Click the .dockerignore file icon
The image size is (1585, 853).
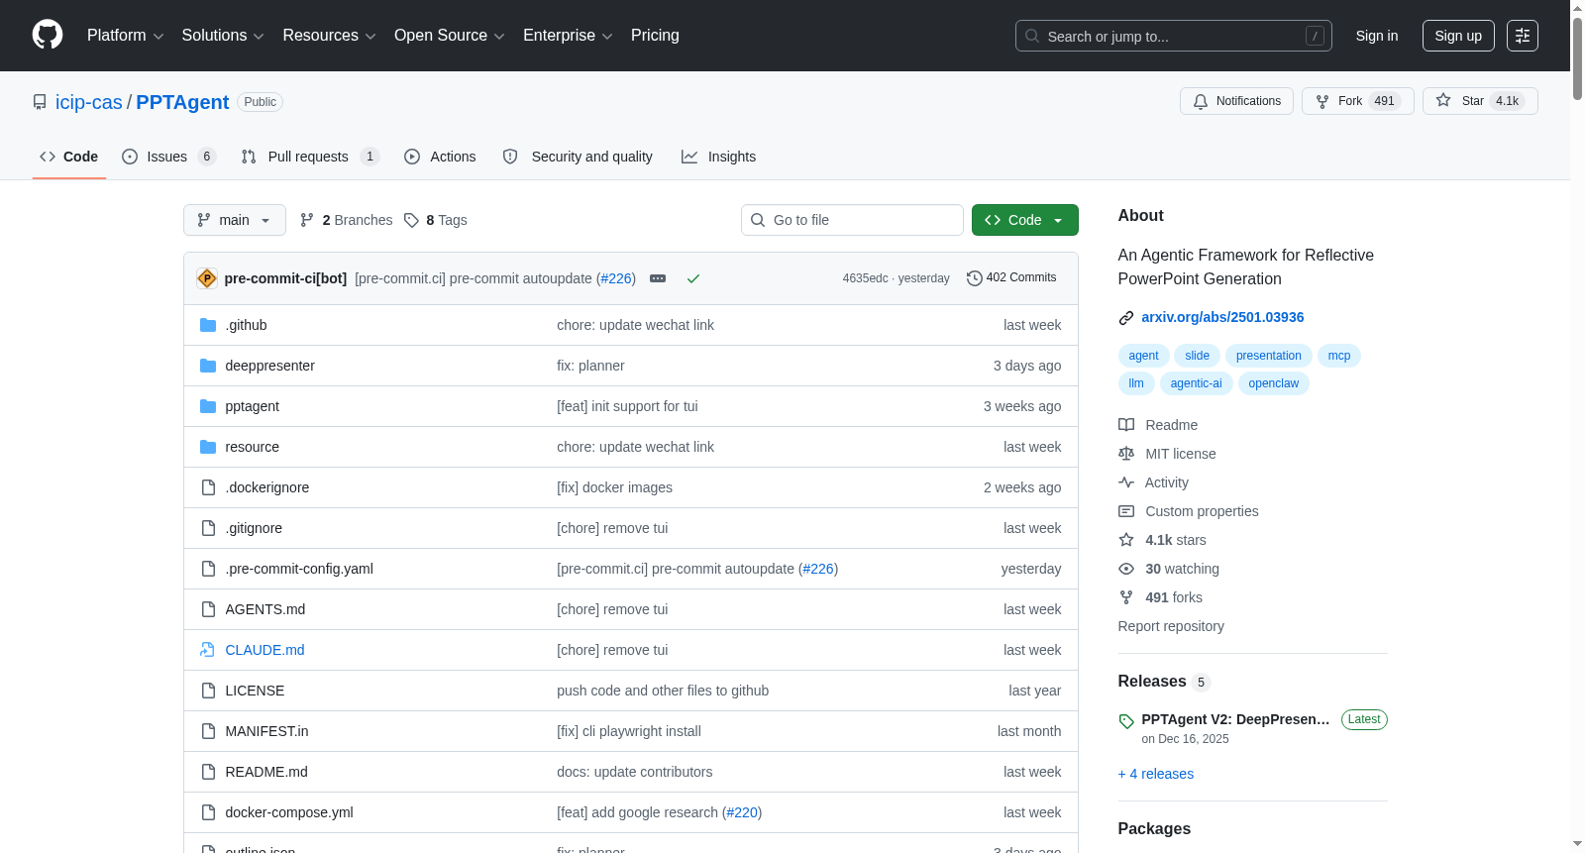pyautogui.click(x=208, y=487)
